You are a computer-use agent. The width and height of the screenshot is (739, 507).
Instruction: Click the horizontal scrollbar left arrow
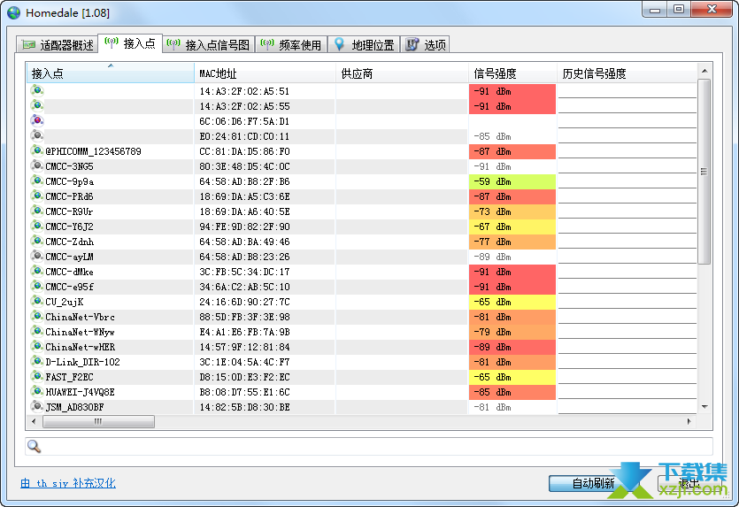point(34,421)
